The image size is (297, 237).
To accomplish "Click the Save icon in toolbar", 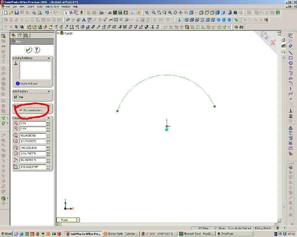I will pos(17,13).
